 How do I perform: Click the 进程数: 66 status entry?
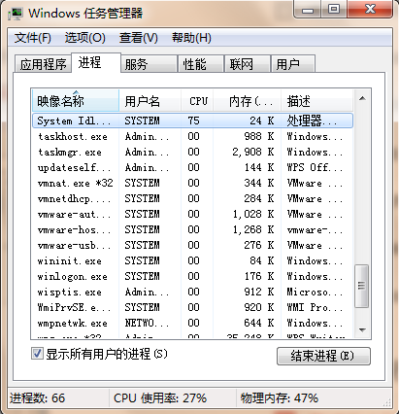tap(37, 398)
